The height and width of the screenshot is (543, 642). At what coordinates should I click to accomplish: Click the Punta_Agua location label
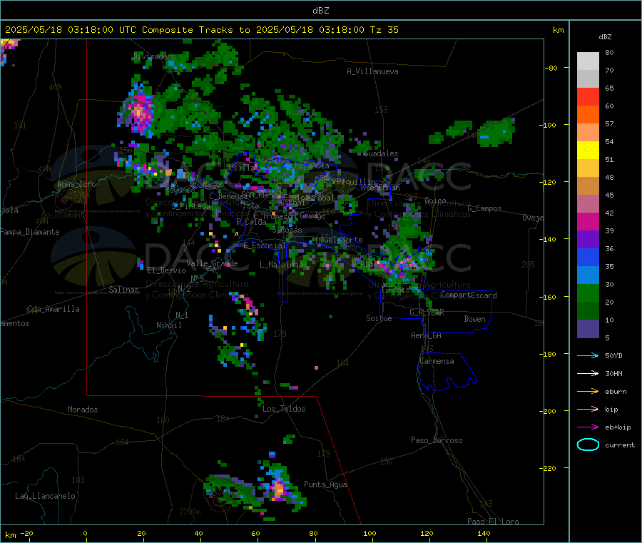pyautogui.click(x=325, y=484)
